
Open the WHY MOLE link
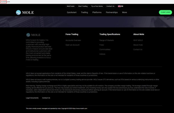point(138,40)
